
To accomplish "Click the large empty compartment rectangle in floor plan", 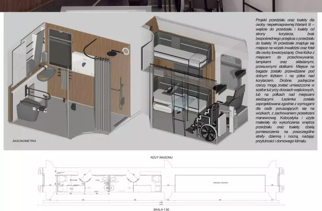I will coord(220,184).
